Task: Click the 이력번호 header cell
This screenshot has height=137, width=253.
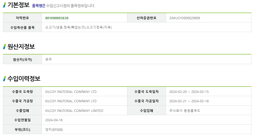Action: coord(23,18)
